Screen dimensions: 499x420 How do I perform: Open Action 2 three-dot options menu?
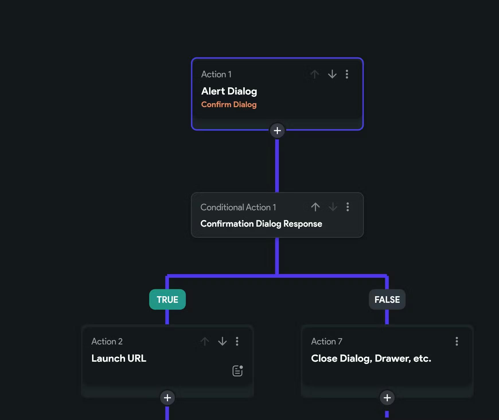click(x=237, y=341)
